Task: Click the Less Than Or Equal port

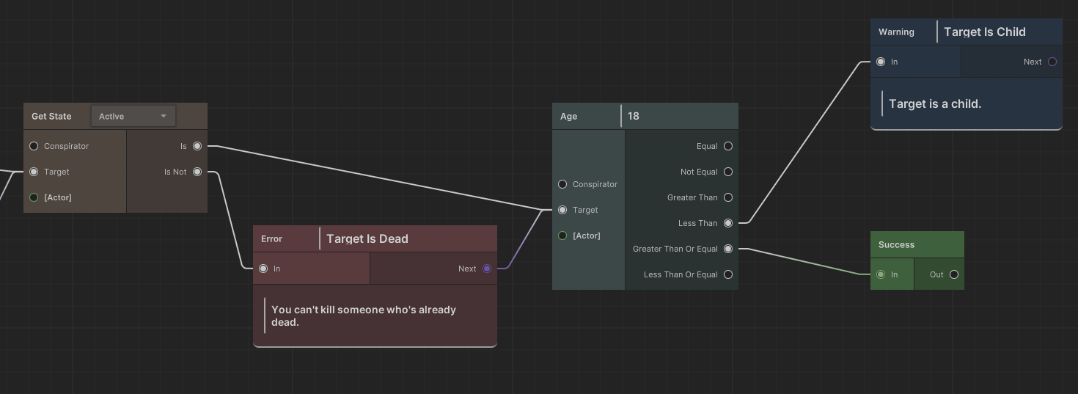Action: pyautogui.click(x=728, y=274)
